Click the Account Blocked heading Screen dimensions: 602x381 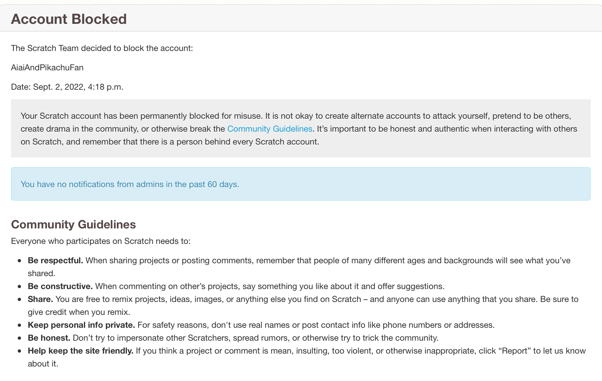(x=69, y=19)
